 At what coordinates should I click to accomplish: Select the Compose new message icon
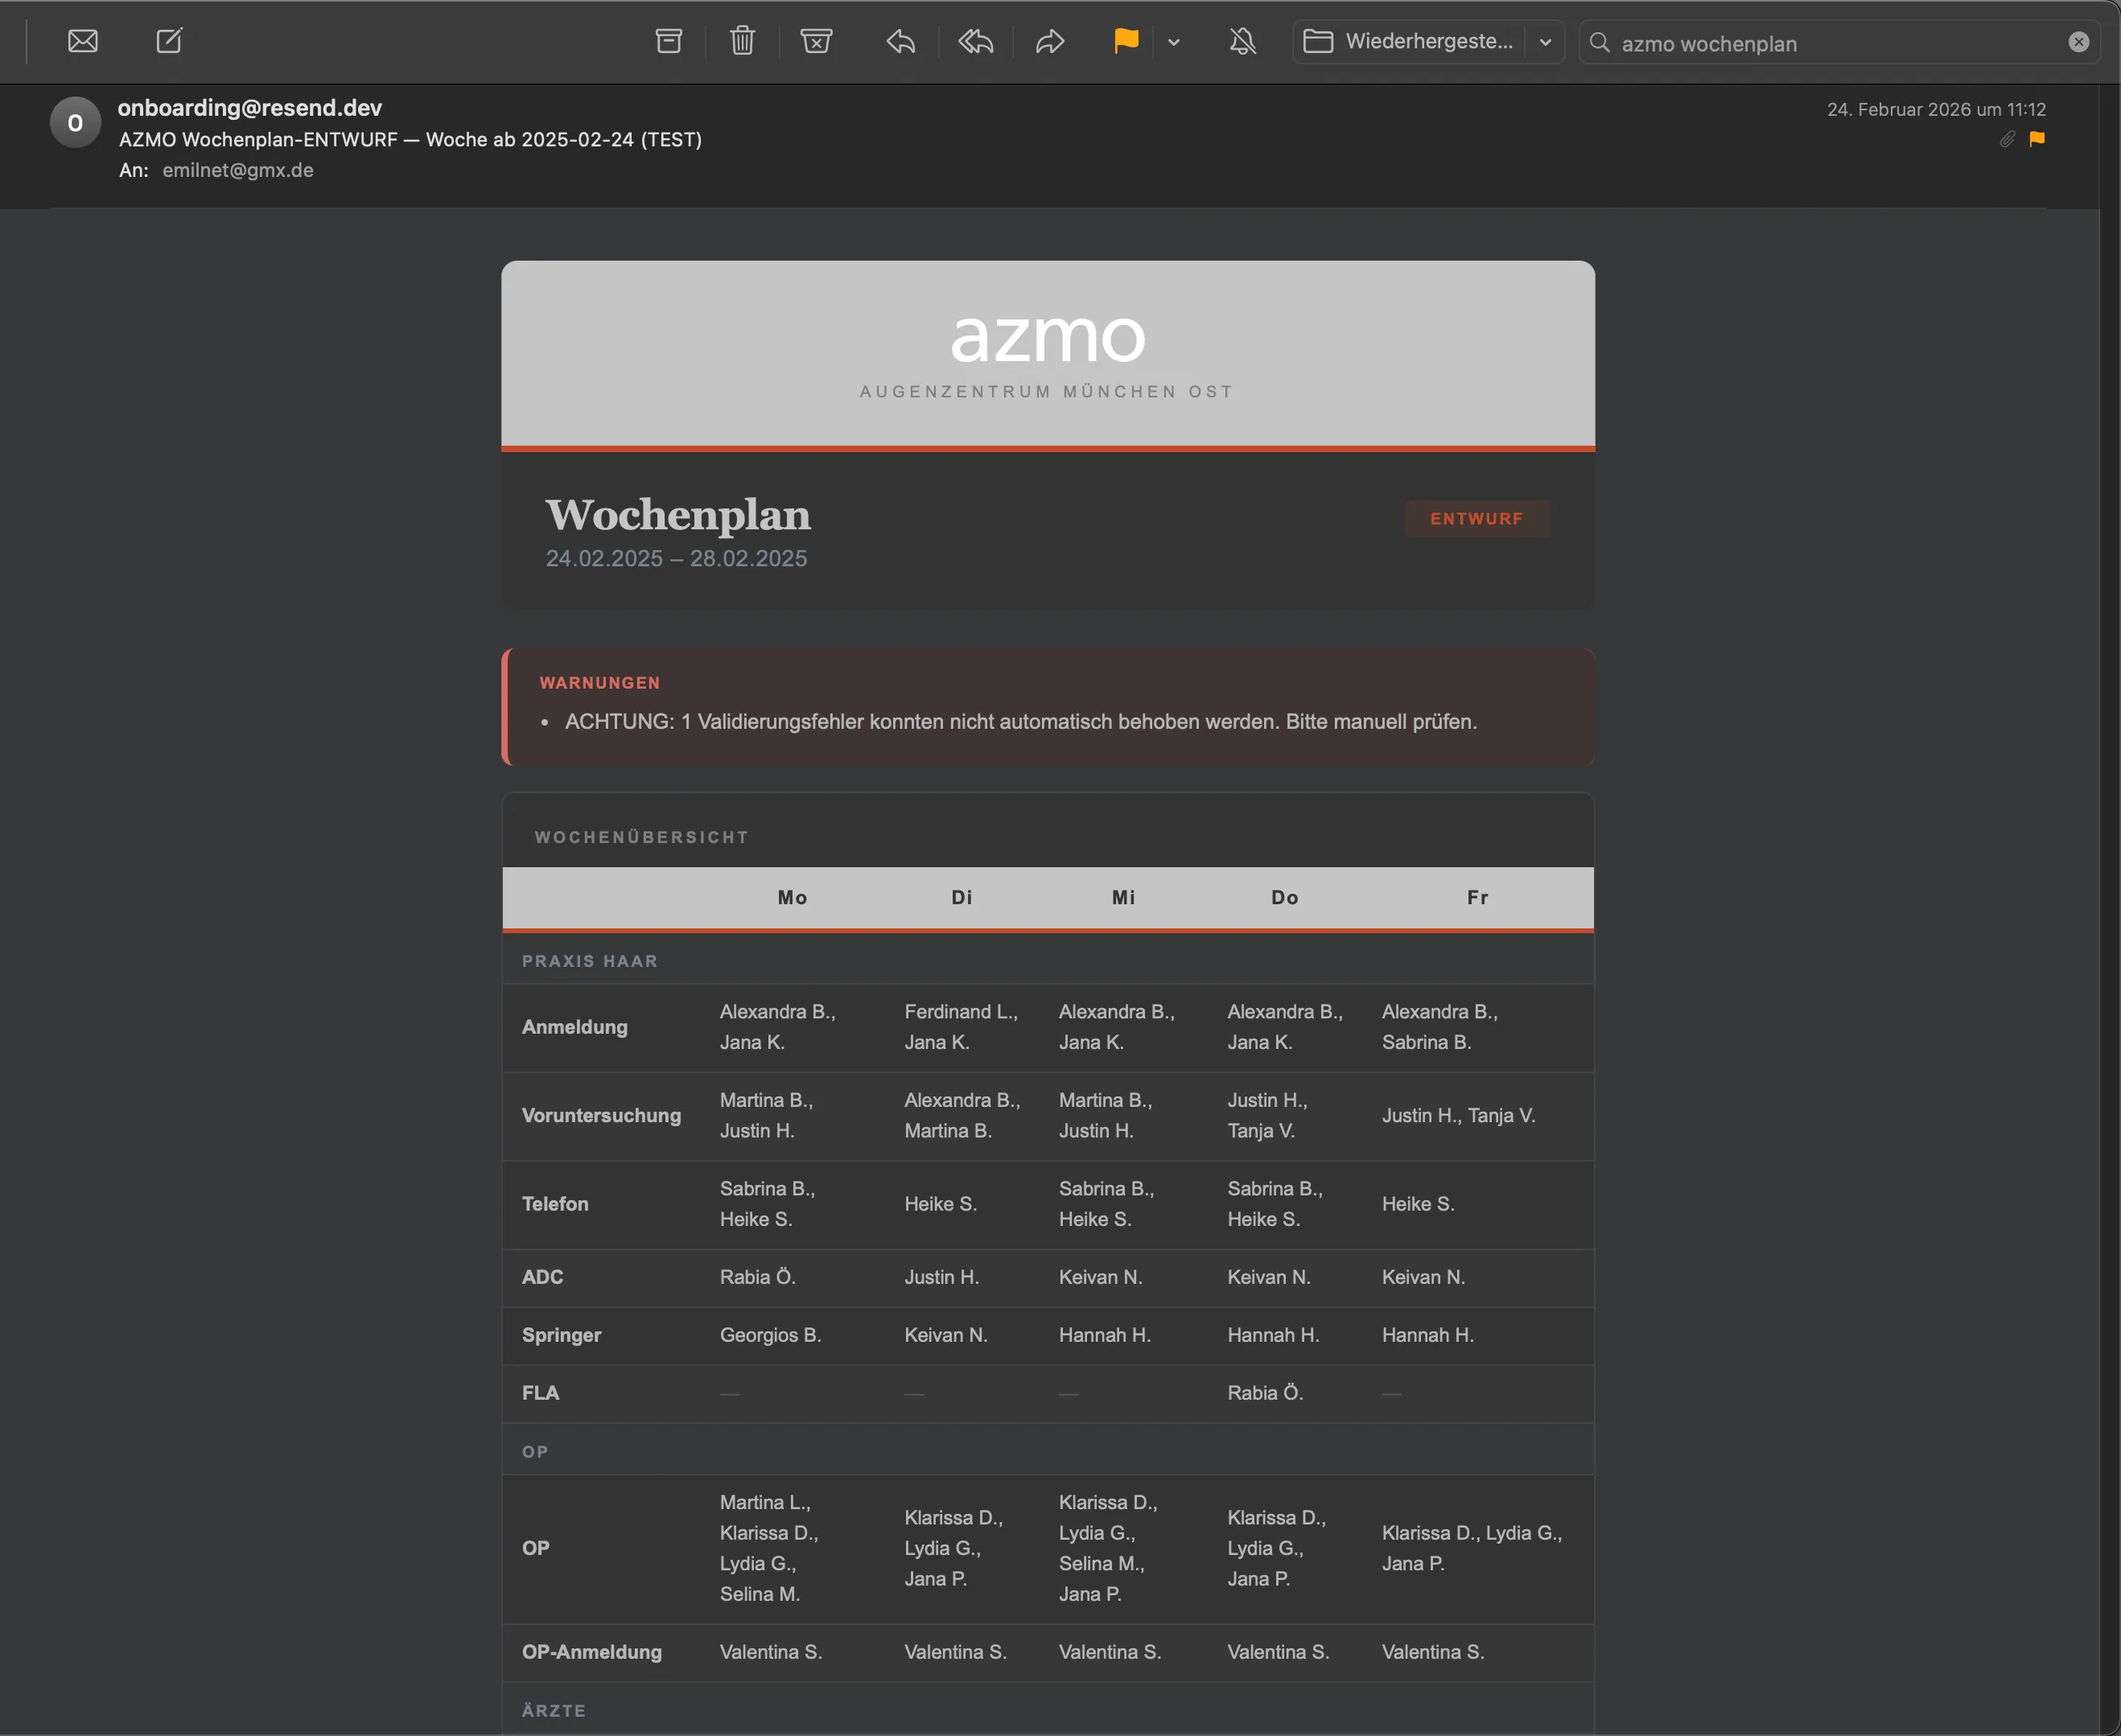(x=169, y=41)
